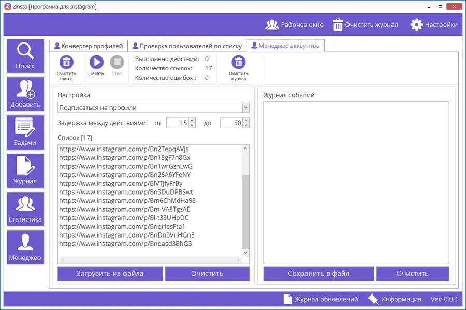
Task: Click the Сохранить в файл button
Action: (318, 273)
